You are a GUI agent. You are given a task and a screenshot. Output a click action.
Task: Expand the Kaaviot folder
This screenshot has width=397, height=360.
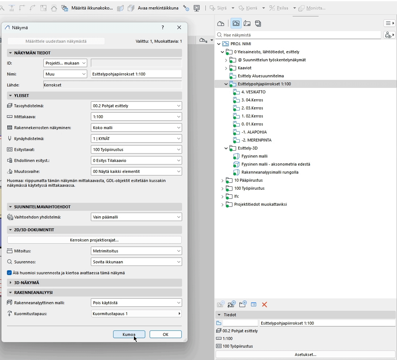coord(226,68)
